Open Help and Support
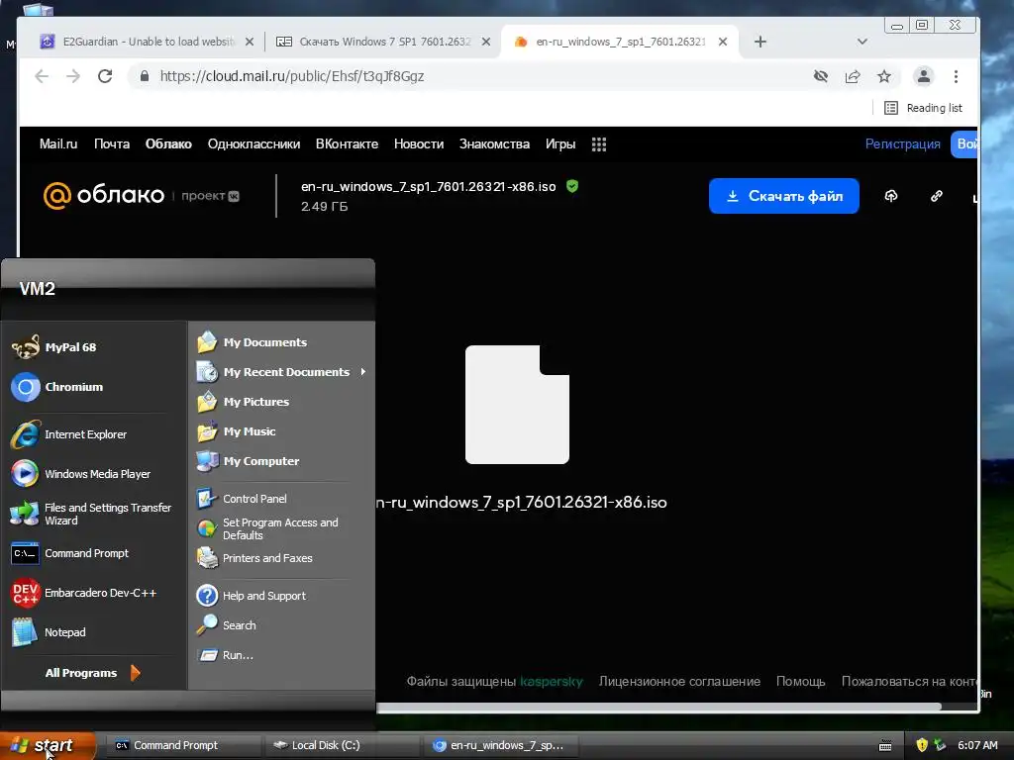The image size is (1014, 760). pos(251,595)
